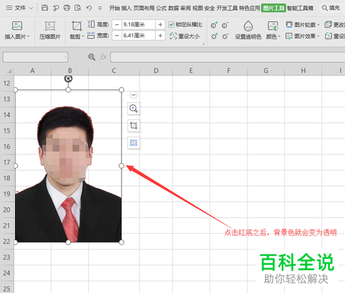
Task: Click the decrease brightness icon
Action: pyautogui.click(x=225, y=37)
